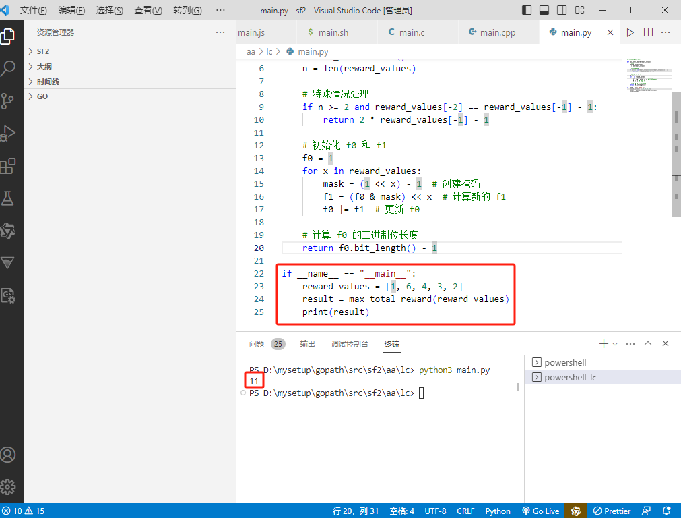Open the Source Control view
Viewport: 681px width, 518px height.
tap(8, 101)
